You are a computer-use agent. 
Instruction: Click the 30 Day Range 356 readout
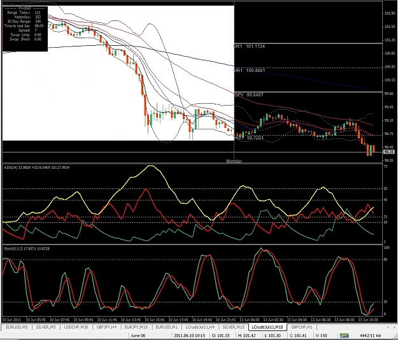(24, 21)
